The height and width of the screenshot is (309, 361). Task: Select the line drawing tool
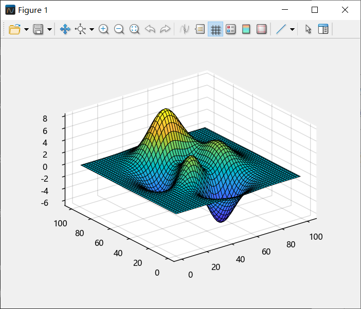click(281, 29)
